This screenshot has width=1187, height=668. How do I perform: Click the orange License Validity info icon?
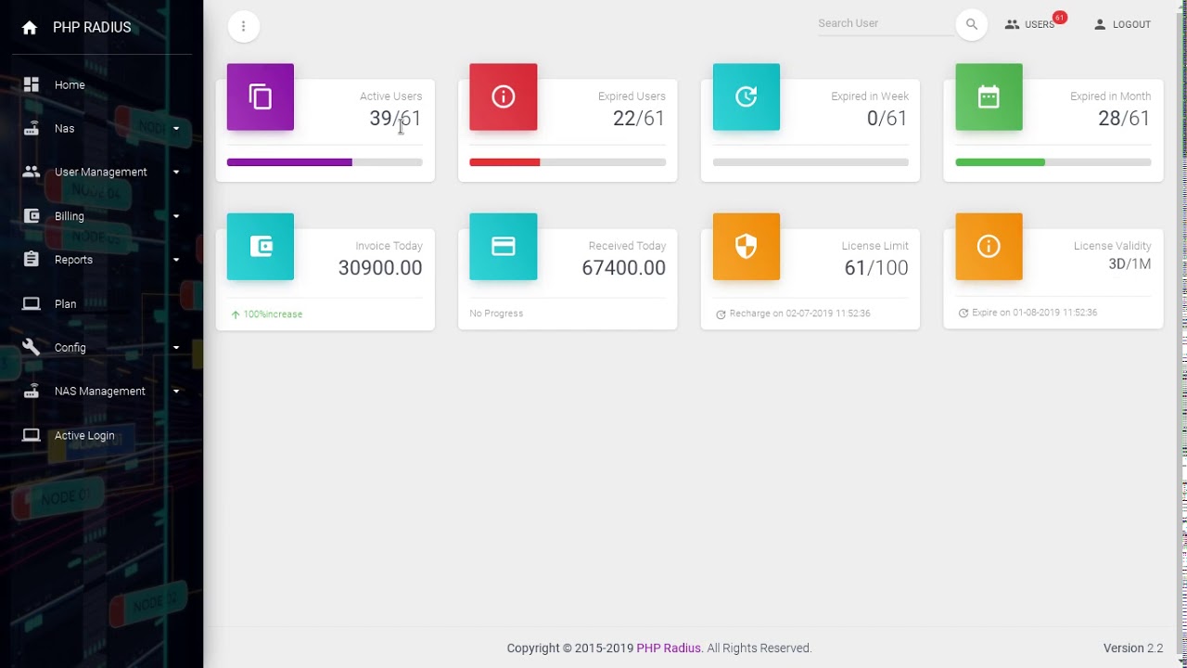[x=989, y=247]
